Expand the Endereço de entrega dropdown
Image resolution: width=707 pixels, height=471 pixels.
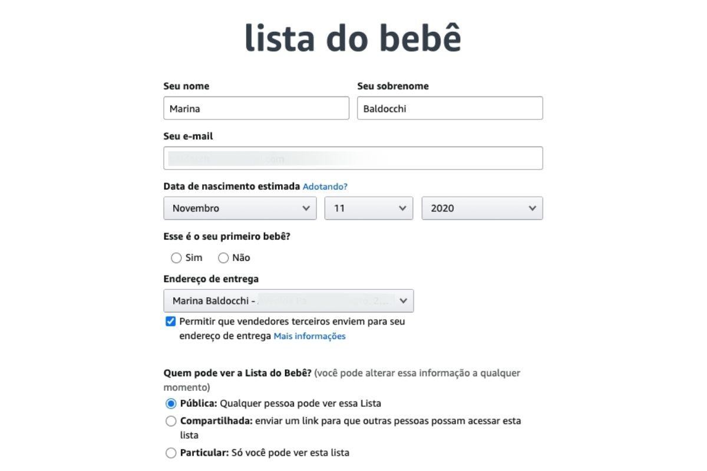point(288,301)
